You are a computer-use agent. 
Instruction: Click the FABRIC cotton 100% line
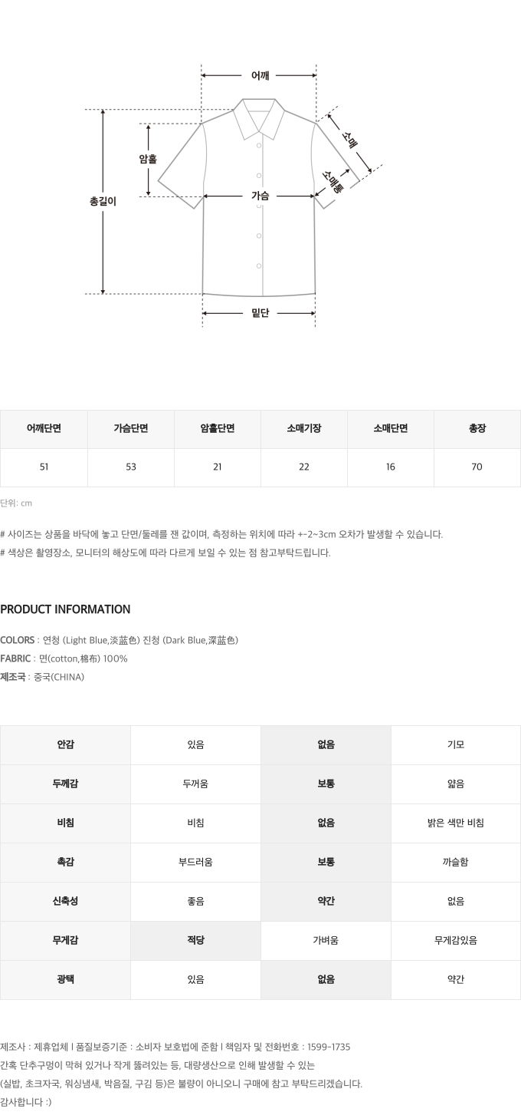pos(64,658)
